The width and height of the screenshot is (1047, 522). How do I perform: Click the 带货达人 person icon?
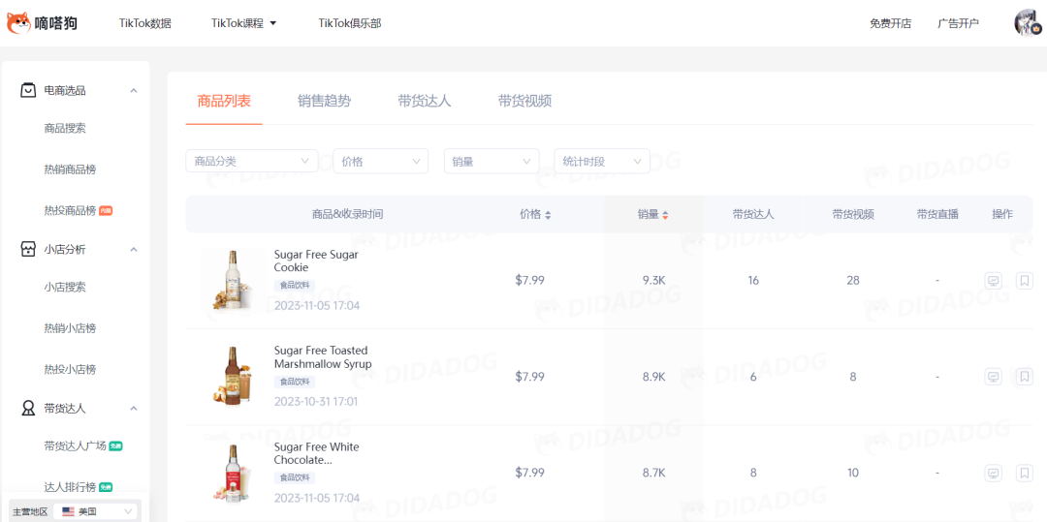click(28, 408)
